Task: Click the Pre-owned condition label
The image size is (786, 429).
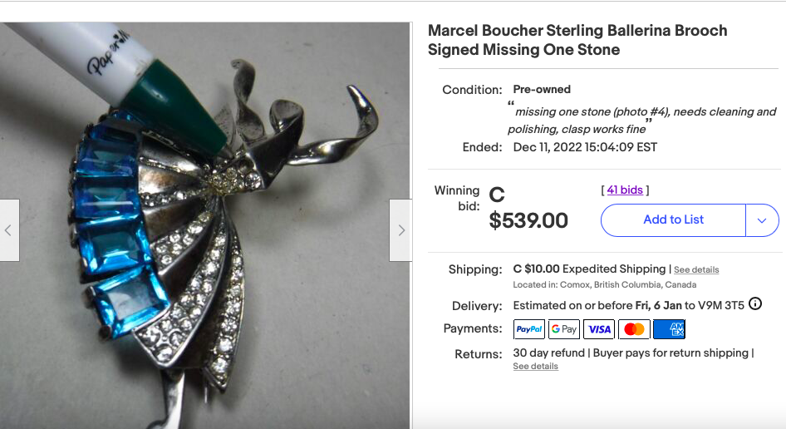Action: [542, 90]
